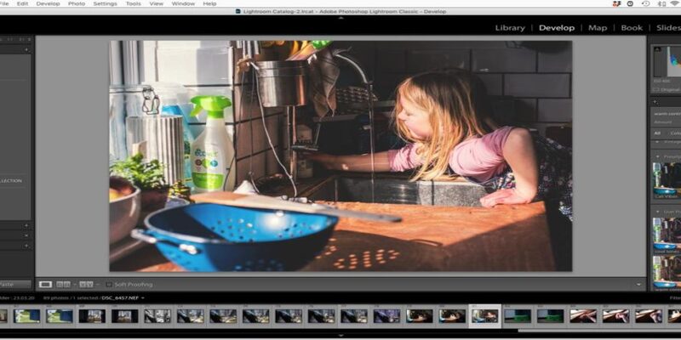Open the Settings menu
The width and height of the screenshot is (681, 340).
point(105,3)
